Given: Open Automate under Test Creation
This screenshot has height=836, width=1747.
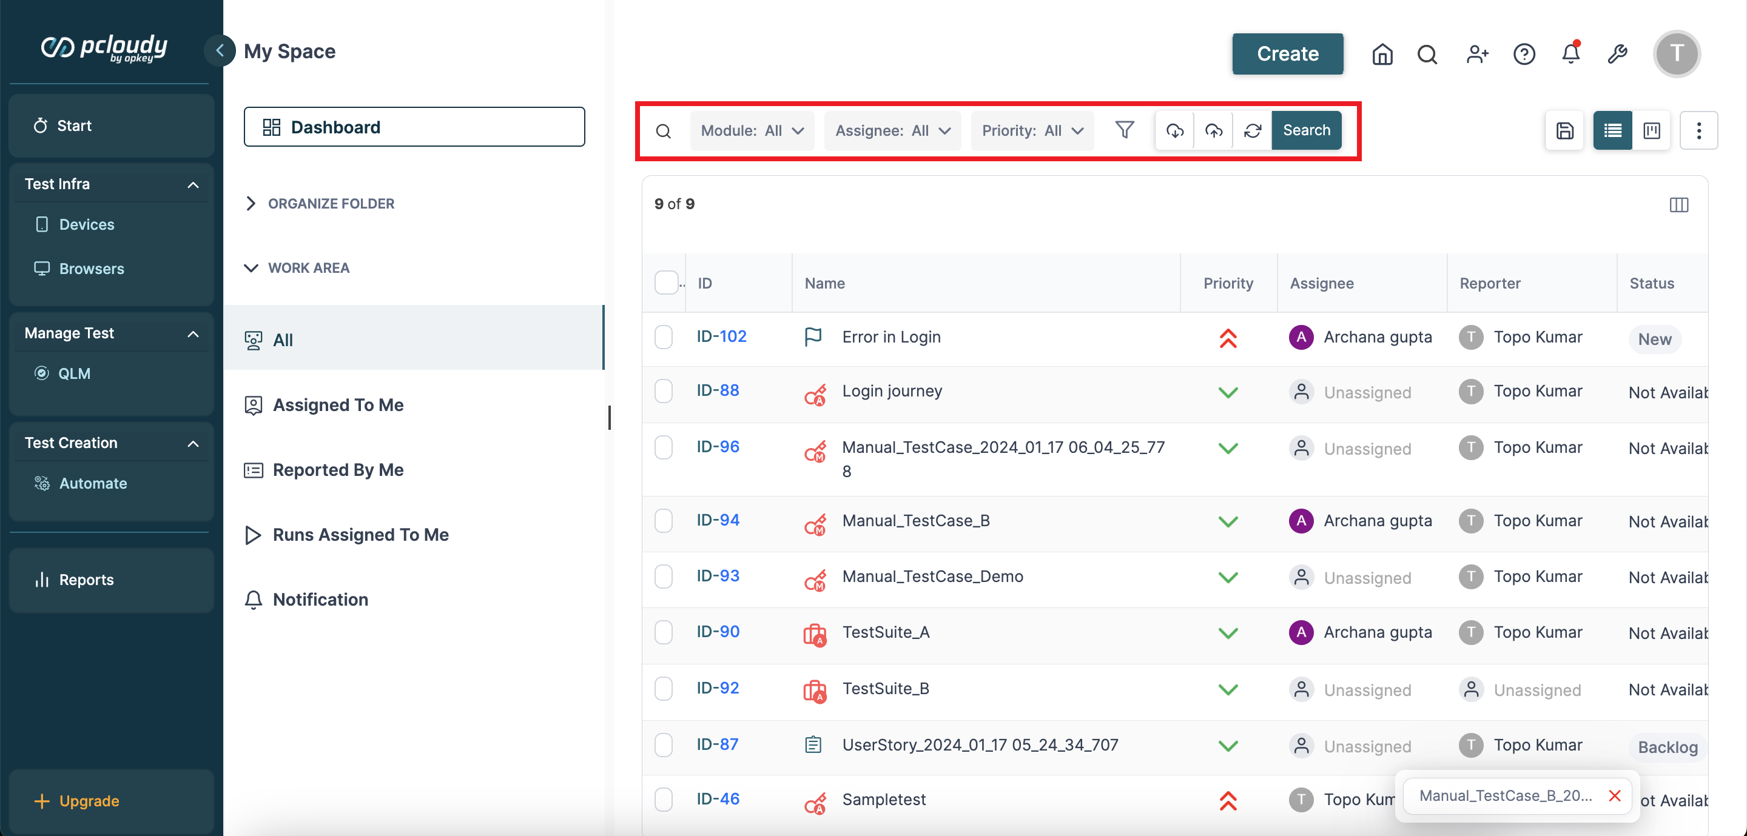Looking at the screenshot, I should coord(81,483).
